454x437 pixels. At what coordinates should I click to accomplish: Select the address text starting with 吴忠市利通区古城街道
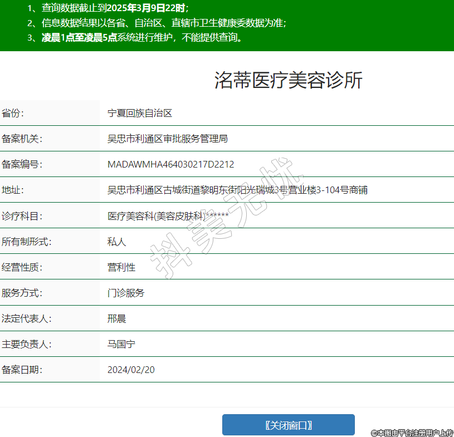237,190
